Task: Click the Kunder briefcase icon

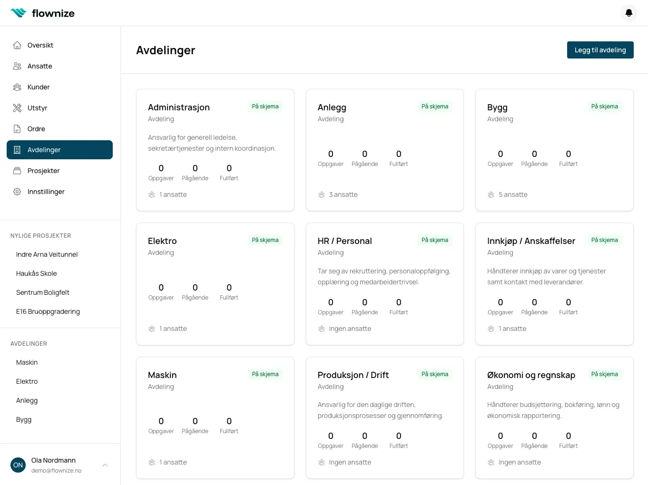Action: pyautogui.click(x=17, y=87)
